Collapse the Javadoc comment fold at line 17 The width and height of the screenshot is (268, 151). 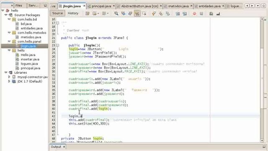pos(58,23)
